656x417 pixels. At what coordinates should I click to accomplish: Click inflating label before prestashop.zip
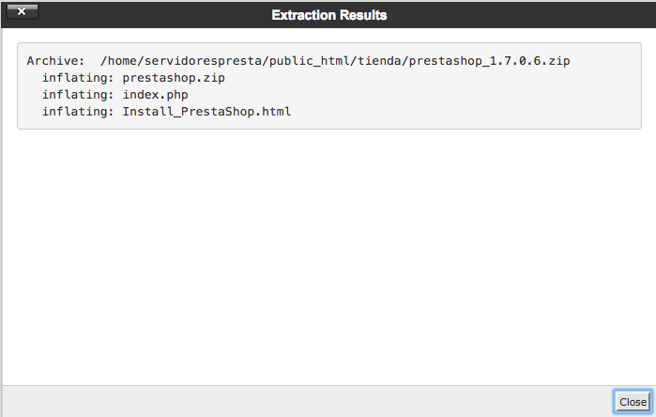tap(78, 78)
